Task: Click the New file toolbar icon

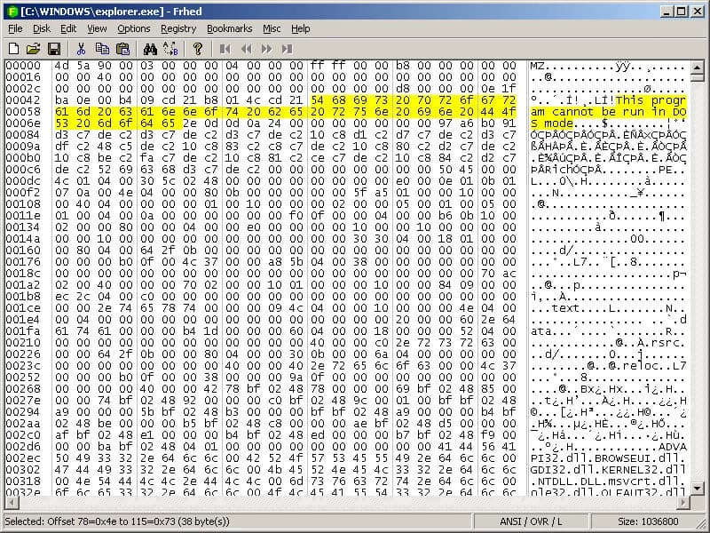Action: (x=15, y=48)
